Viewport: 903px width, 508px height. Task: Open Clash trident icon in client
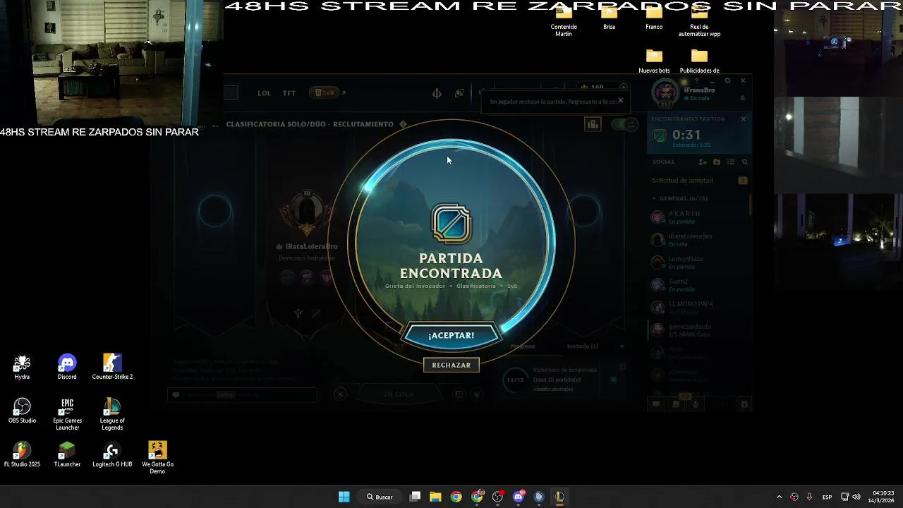(x=437, y=93)
